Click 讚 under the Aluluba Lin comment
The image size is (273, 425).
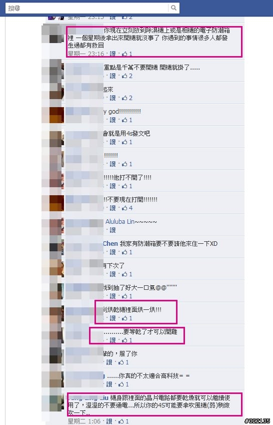113,230
